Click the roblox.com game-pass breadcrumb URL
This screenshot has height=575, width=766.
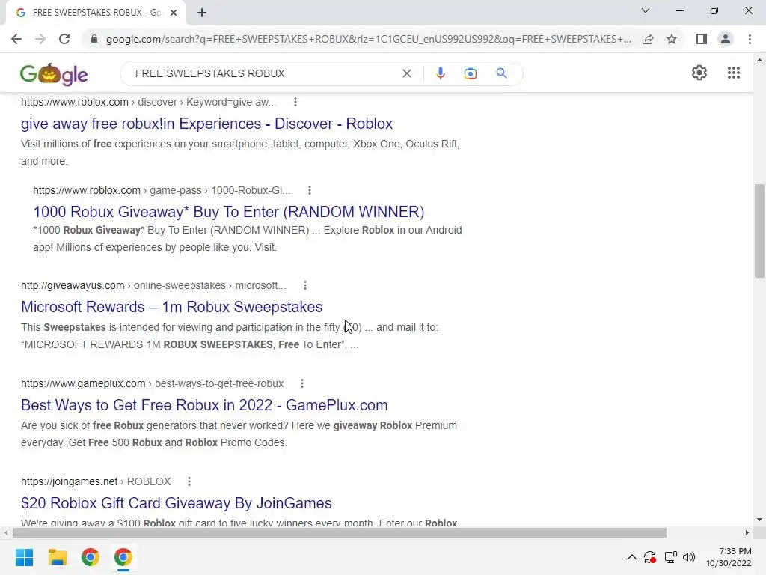click(x=162, y=190)
